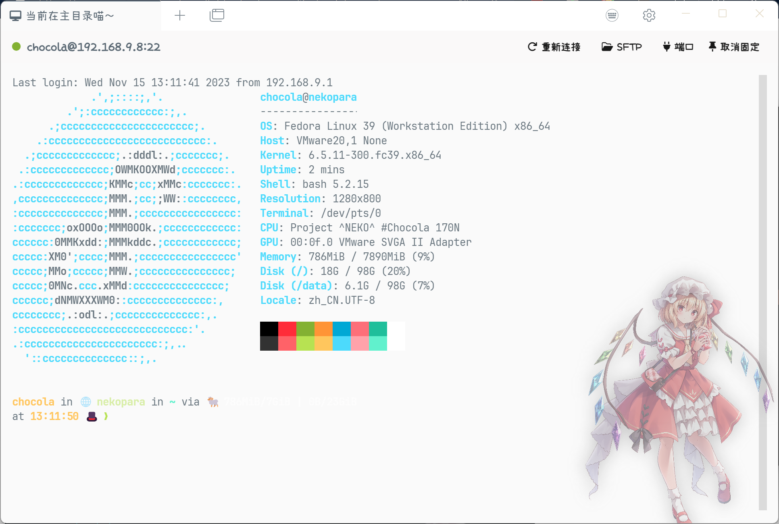Toggle 取消固定 unpin button
This screenshot has height=524, width=779.
734,47
